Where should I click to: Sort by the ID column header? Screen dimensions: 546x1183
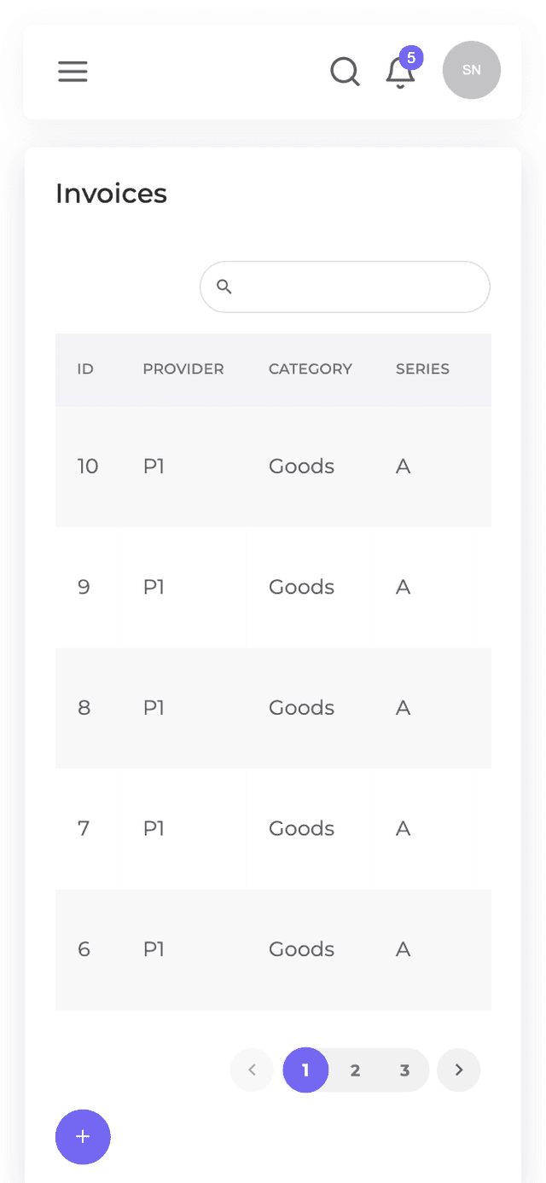click(85, 369)
